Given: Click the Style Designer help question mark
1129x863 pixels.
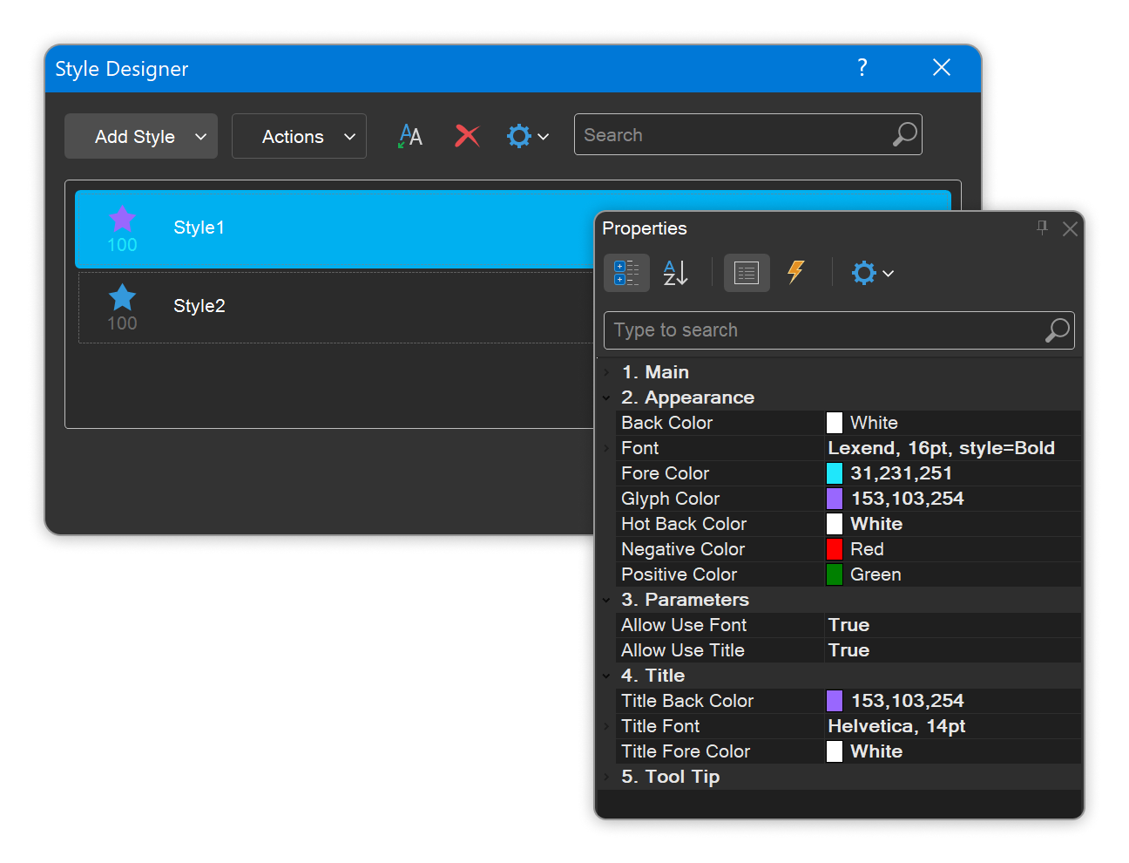Looking at the screenshot, I should 862,67.
